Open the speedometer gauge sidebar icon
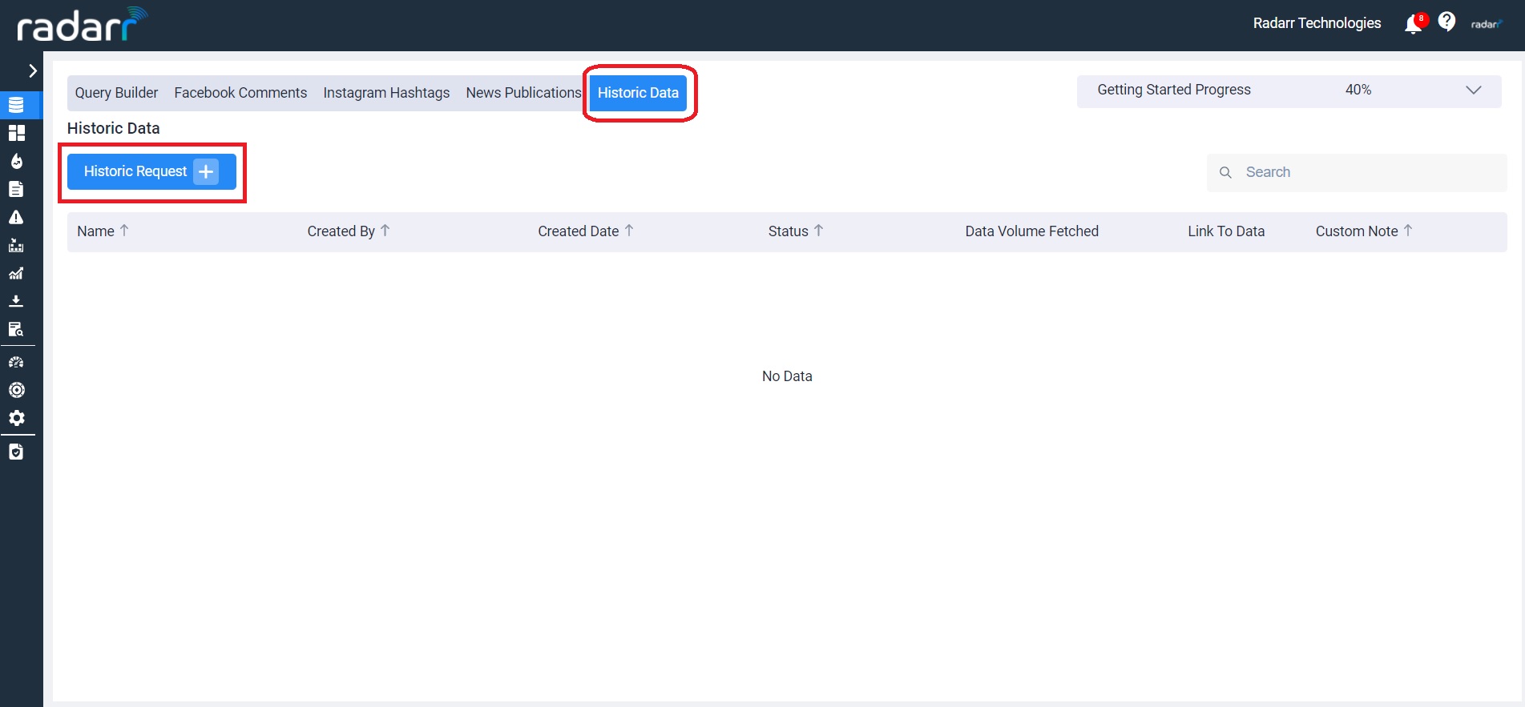Viewport: 1525px width, 707px height. [16, 362]
